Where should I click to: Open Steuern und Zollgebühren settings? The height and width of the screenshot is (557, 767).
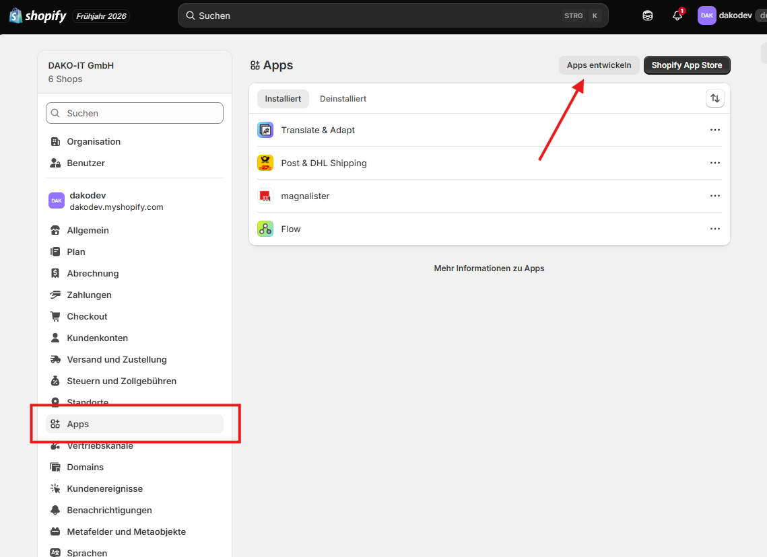[x=135, y=381]
